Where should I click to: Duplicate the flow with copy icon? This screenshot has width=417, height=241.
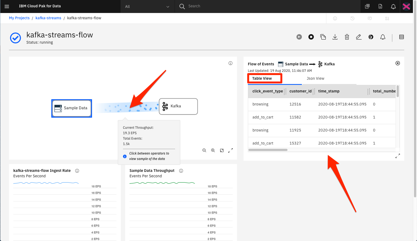pyautogui.click(x=323, y=37)
